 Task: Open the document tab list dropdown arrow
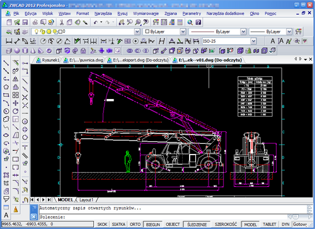click(x=306, y=59)
